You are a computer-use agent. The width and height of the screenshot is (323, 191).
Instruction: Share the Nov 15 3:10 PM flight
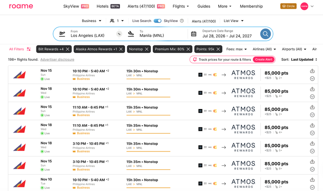(312, 162)
